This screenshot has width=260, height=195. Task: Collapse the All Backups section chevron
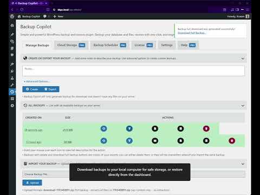pos(243,106)
